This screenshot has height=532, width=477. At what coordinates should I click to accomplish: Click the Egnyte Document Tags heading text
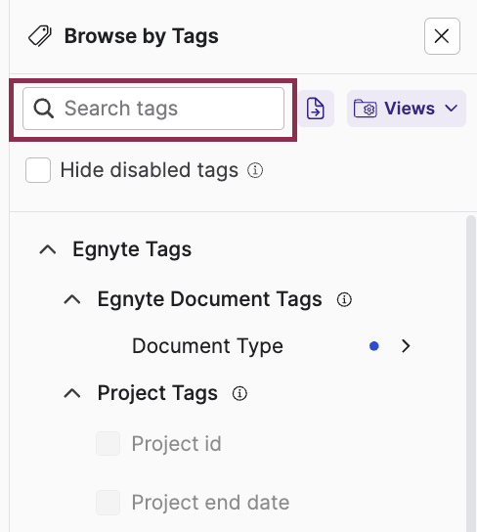(x=210, y=299)
